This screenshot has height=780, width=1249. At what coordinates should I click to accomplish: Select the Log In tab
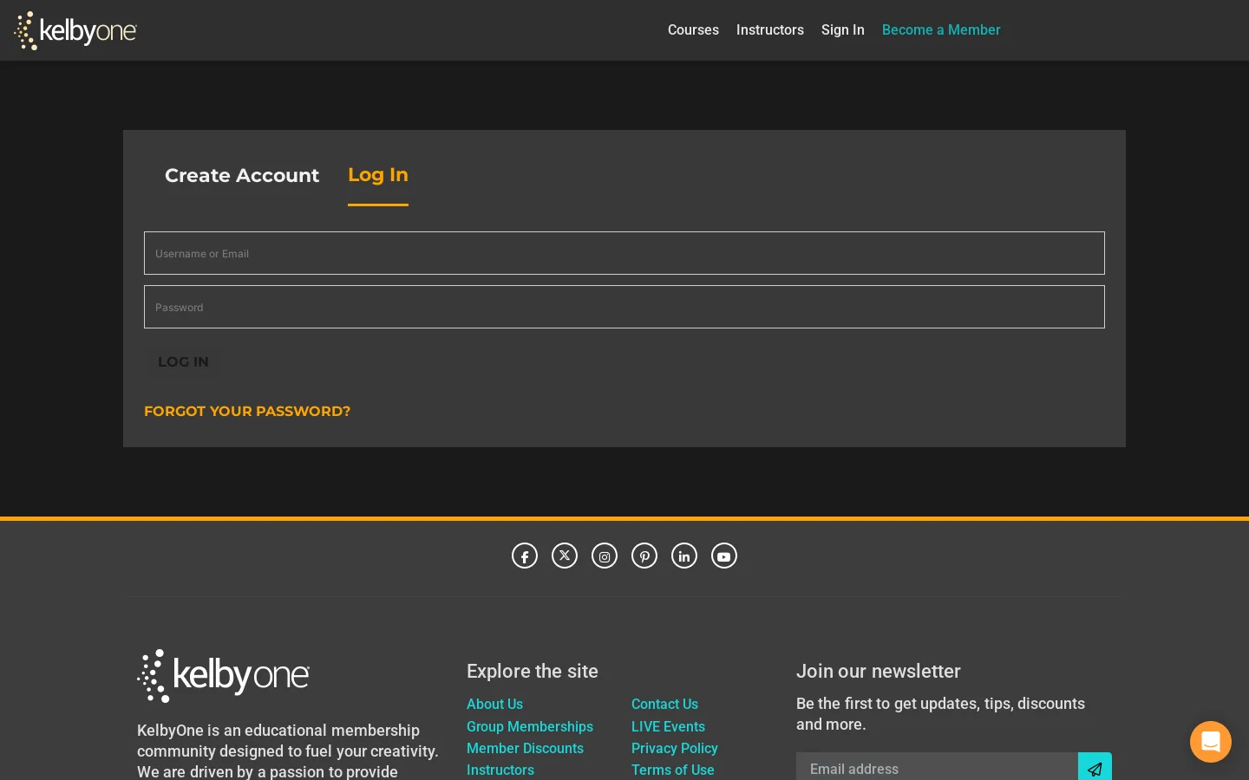378,175
